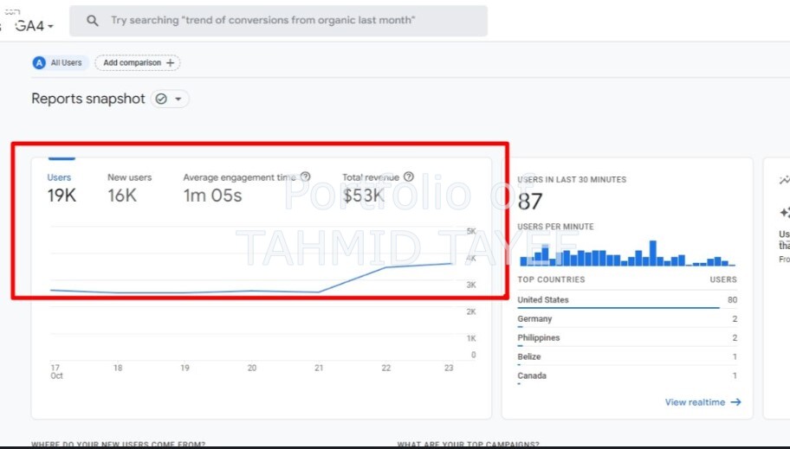Click the Add comparison button
The width and height of the screenshot is (790, 449).
coord(138,63)
